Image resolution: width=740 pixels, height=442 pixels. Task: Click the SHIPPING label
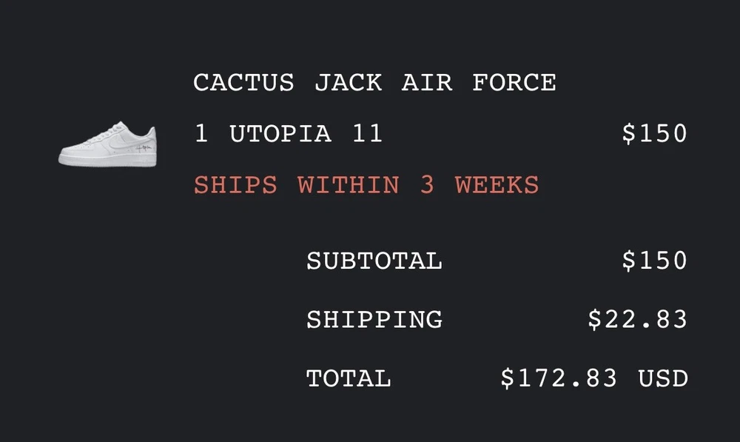click(374, 320)
